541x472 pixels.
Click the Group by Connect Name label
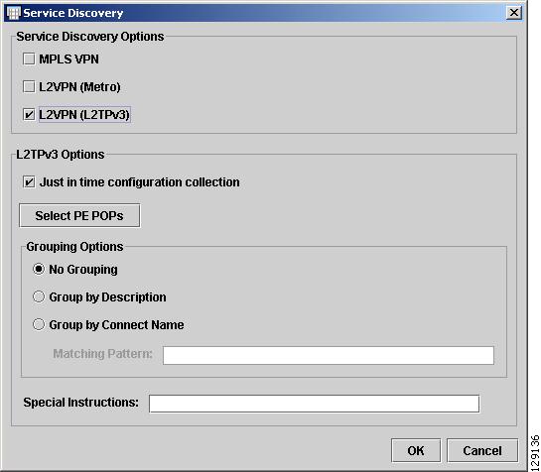[x=116, y=325]
